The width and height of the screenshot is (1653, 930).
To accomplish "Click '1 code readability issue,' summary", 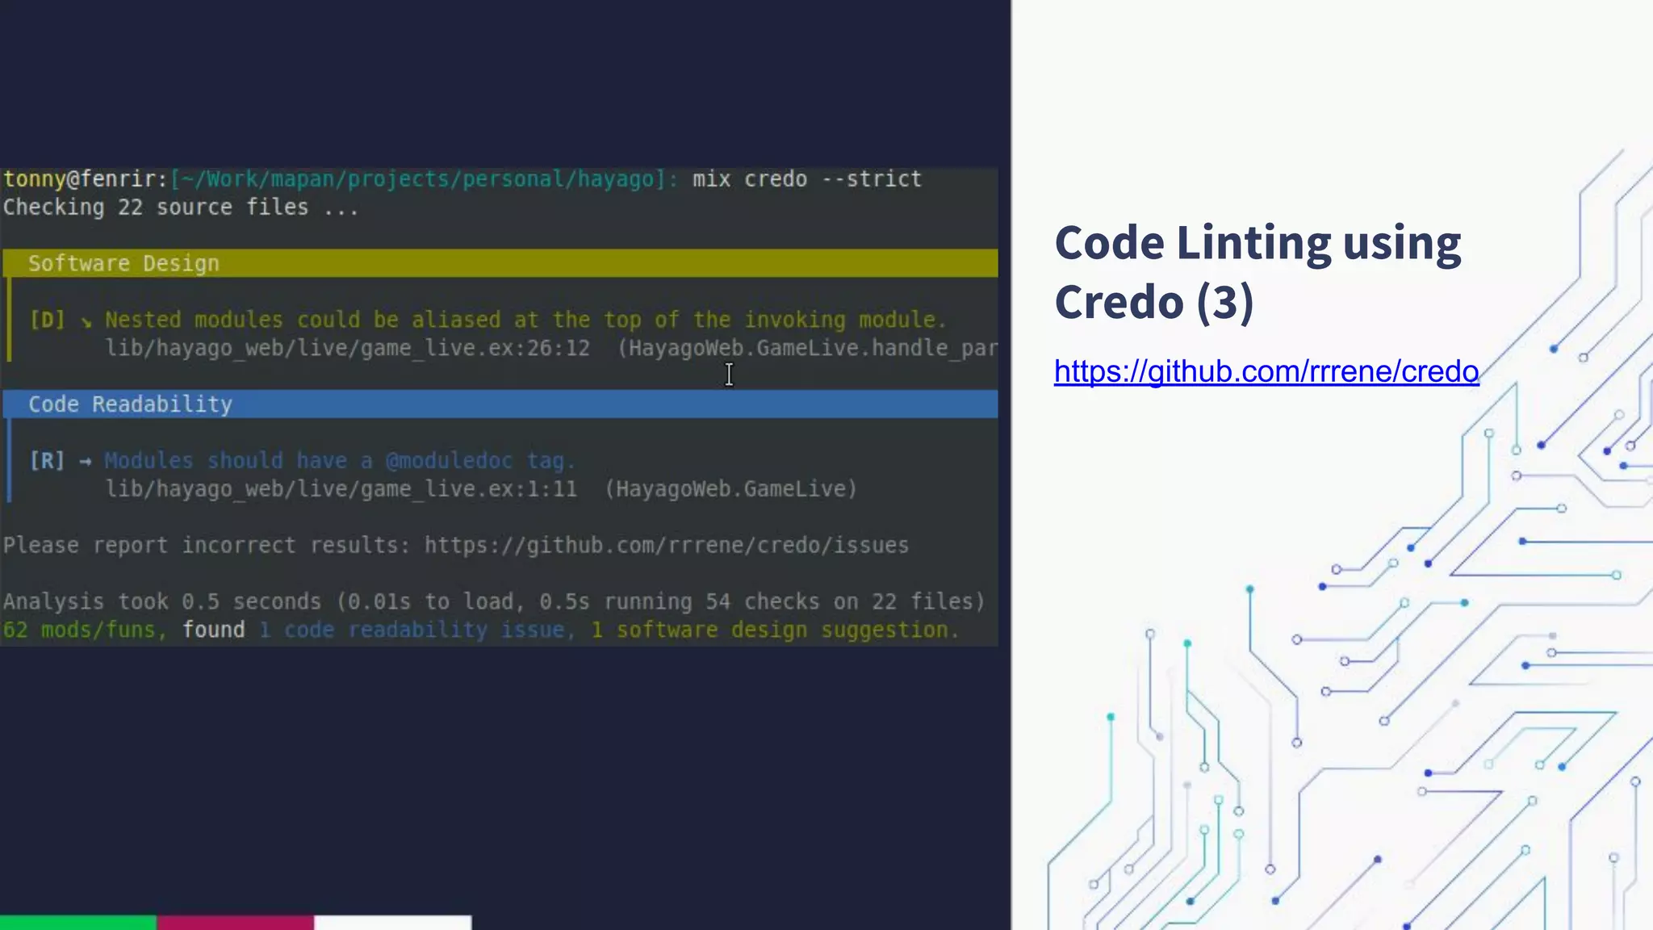I will [417, 630].
